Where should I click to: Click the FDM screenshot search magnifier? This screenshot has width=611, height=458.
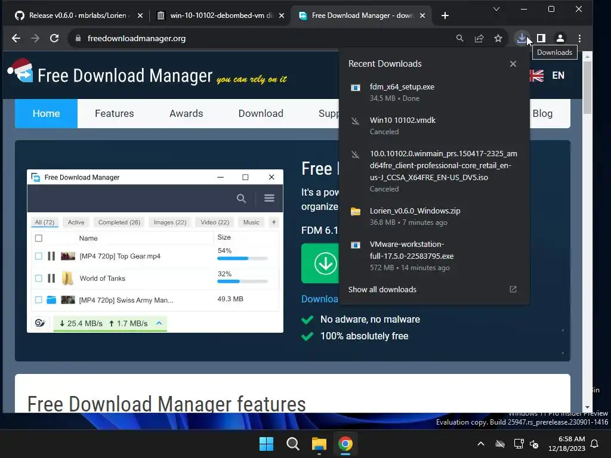[241, 198]
